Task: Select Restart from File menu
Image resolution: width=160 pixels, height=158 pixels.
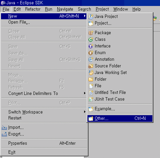Action: tap(44, 118)
